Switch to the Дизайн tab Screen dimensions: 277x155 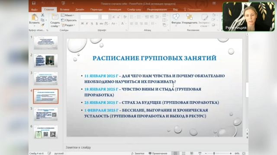[x=80, y=9]
